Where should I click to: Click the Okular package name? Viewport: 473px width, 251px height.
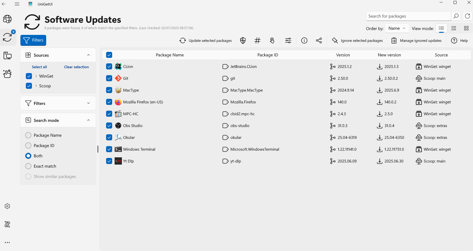click(129, 137)
